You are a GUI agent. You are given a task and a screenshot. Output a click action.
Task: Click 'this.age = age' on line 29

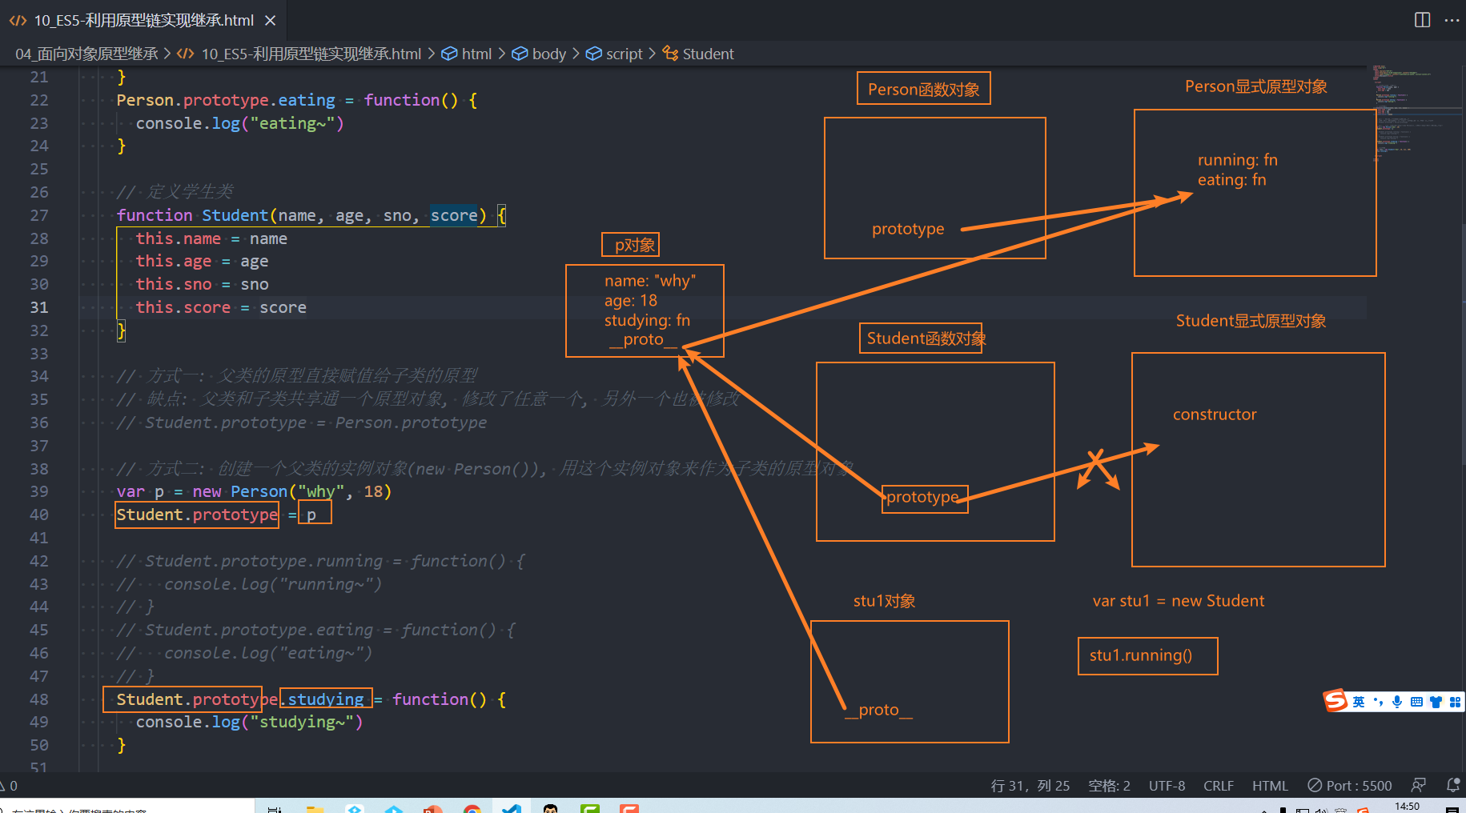pyautogui.click(x=202, y=261)
